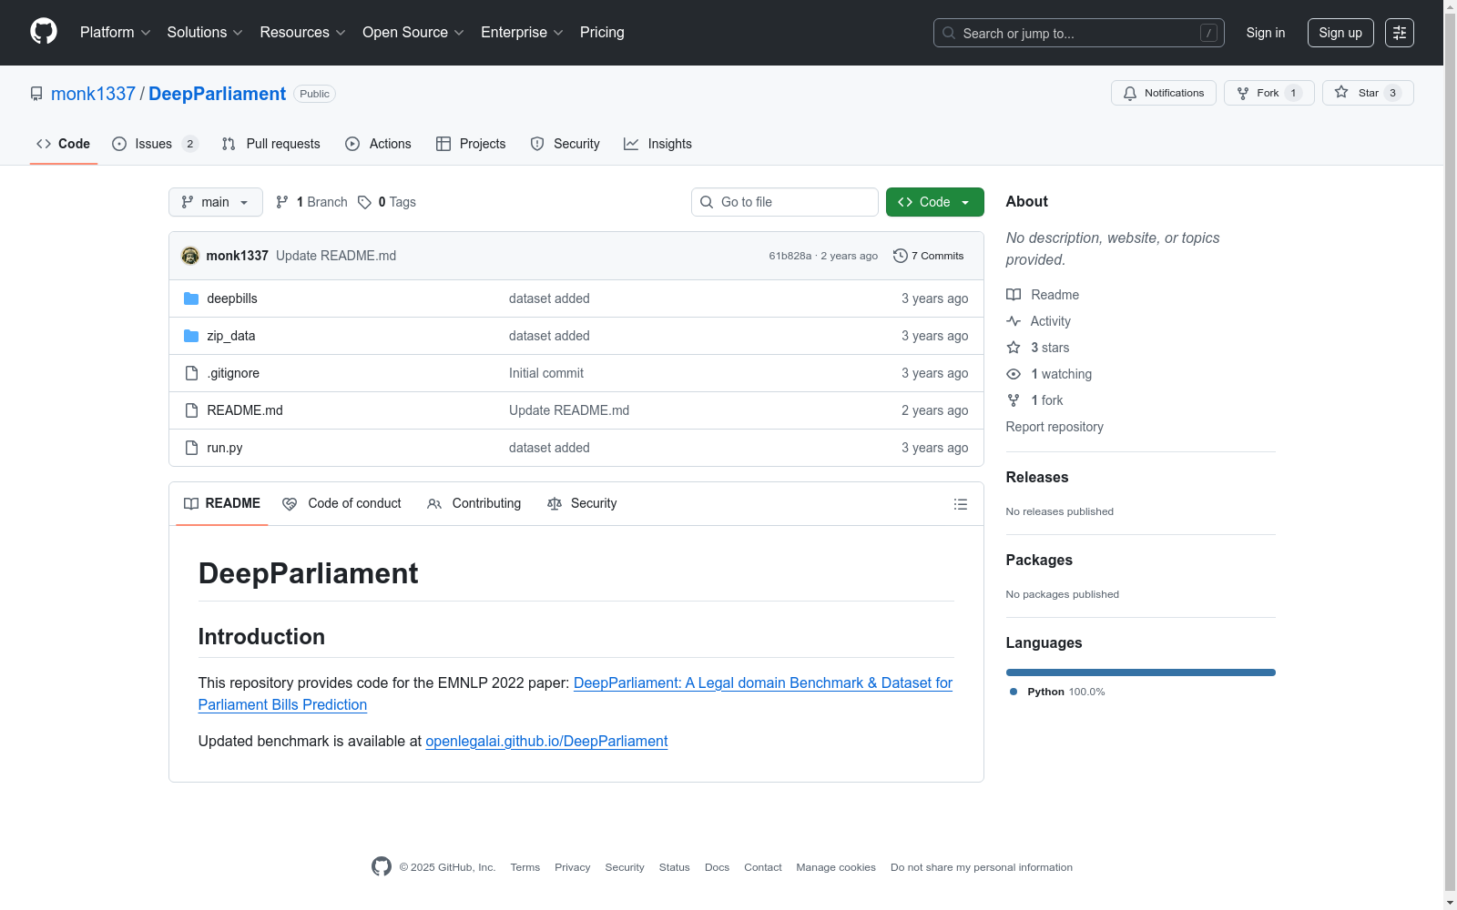View the 1 watching link

[1049, 374]
